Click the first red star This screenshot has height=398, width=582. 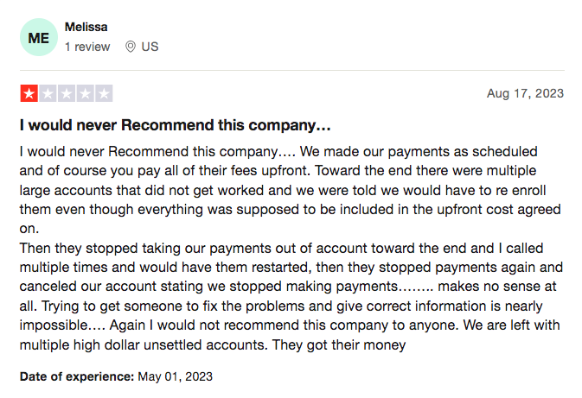pyautogui.click(x=29, y=93)
